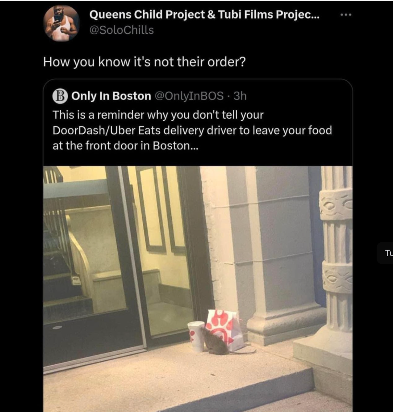Click the partially visible "Tu" button at right edge
Image resolution: width=393 pixels, height=412 pixels.
(388, 253)
